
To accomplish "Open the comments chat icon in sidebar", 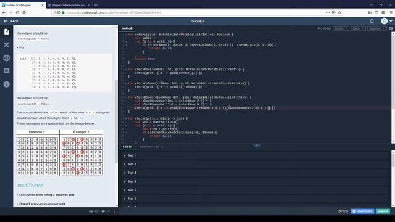I will point(7,71).
